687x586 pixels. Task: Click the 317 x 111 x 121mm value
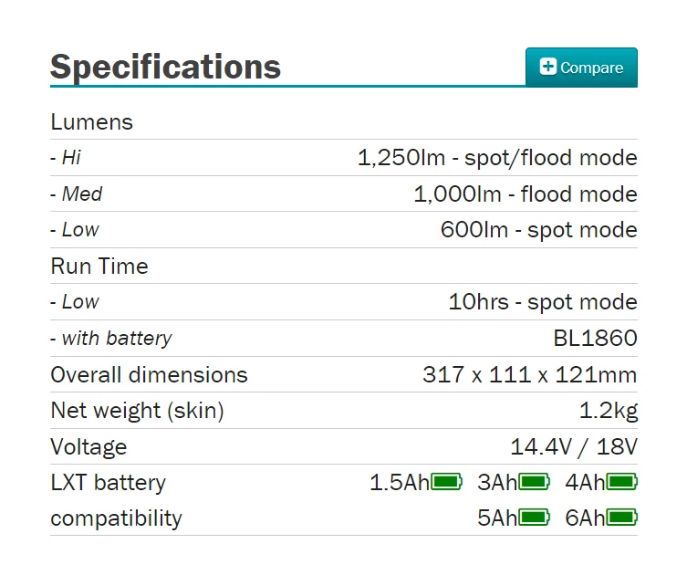point(529,375)
